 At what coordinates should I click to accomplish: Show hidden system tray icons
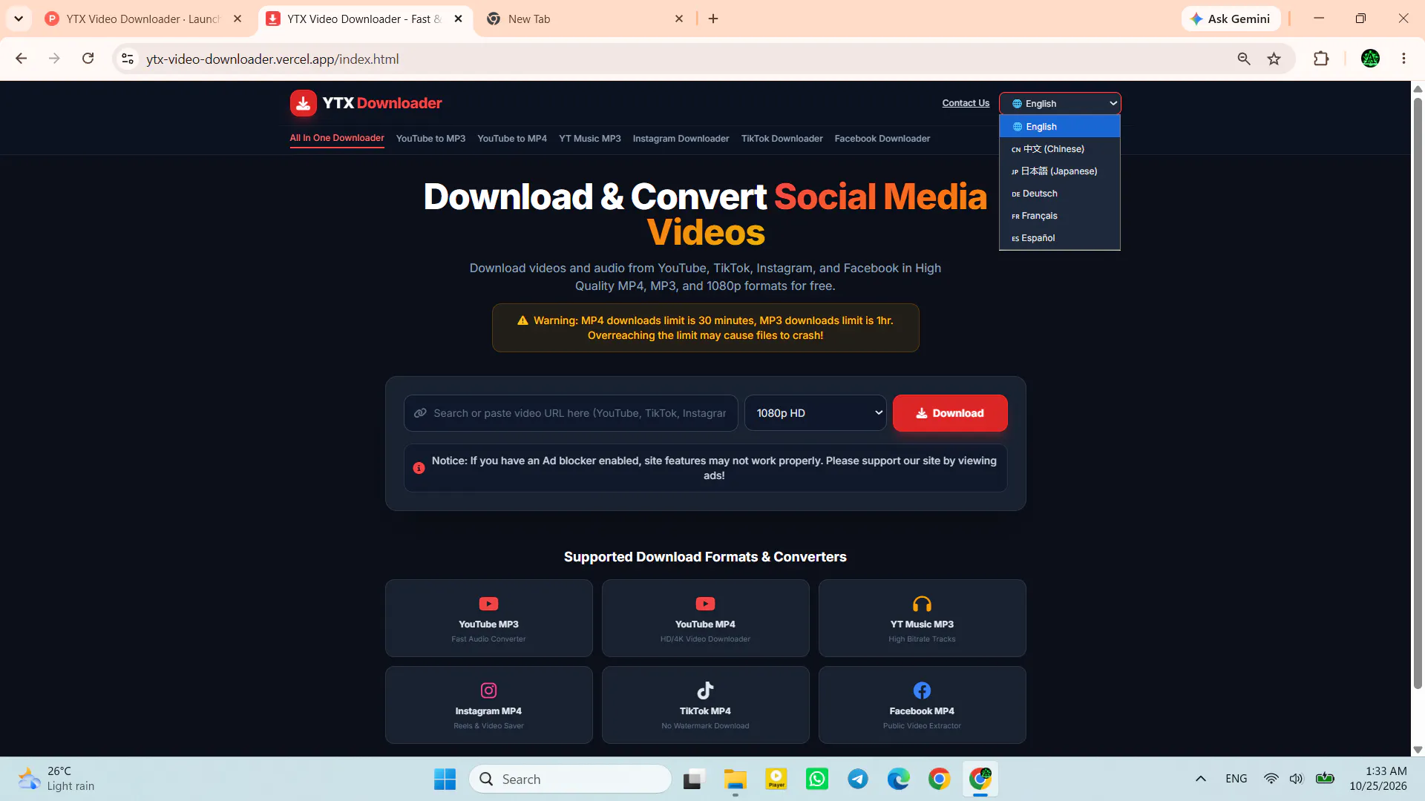tap(1200, 779)
